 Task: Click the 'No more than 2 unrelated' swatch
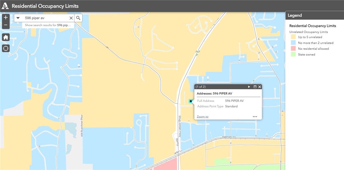point(293,43)
